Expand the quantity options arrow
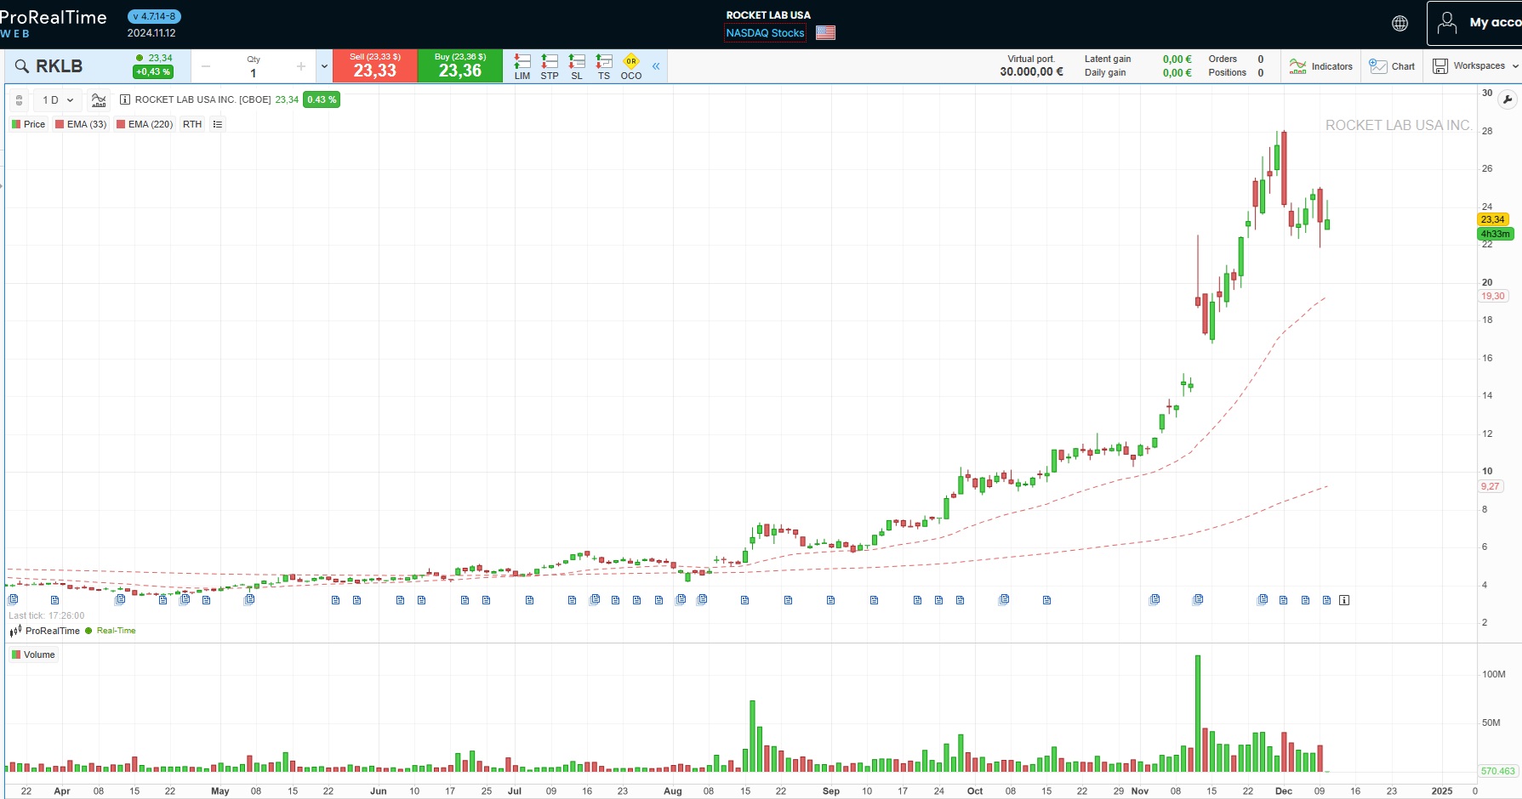Screen dimensions: 1522x799 pyautogui.click(x=324, y=66)
